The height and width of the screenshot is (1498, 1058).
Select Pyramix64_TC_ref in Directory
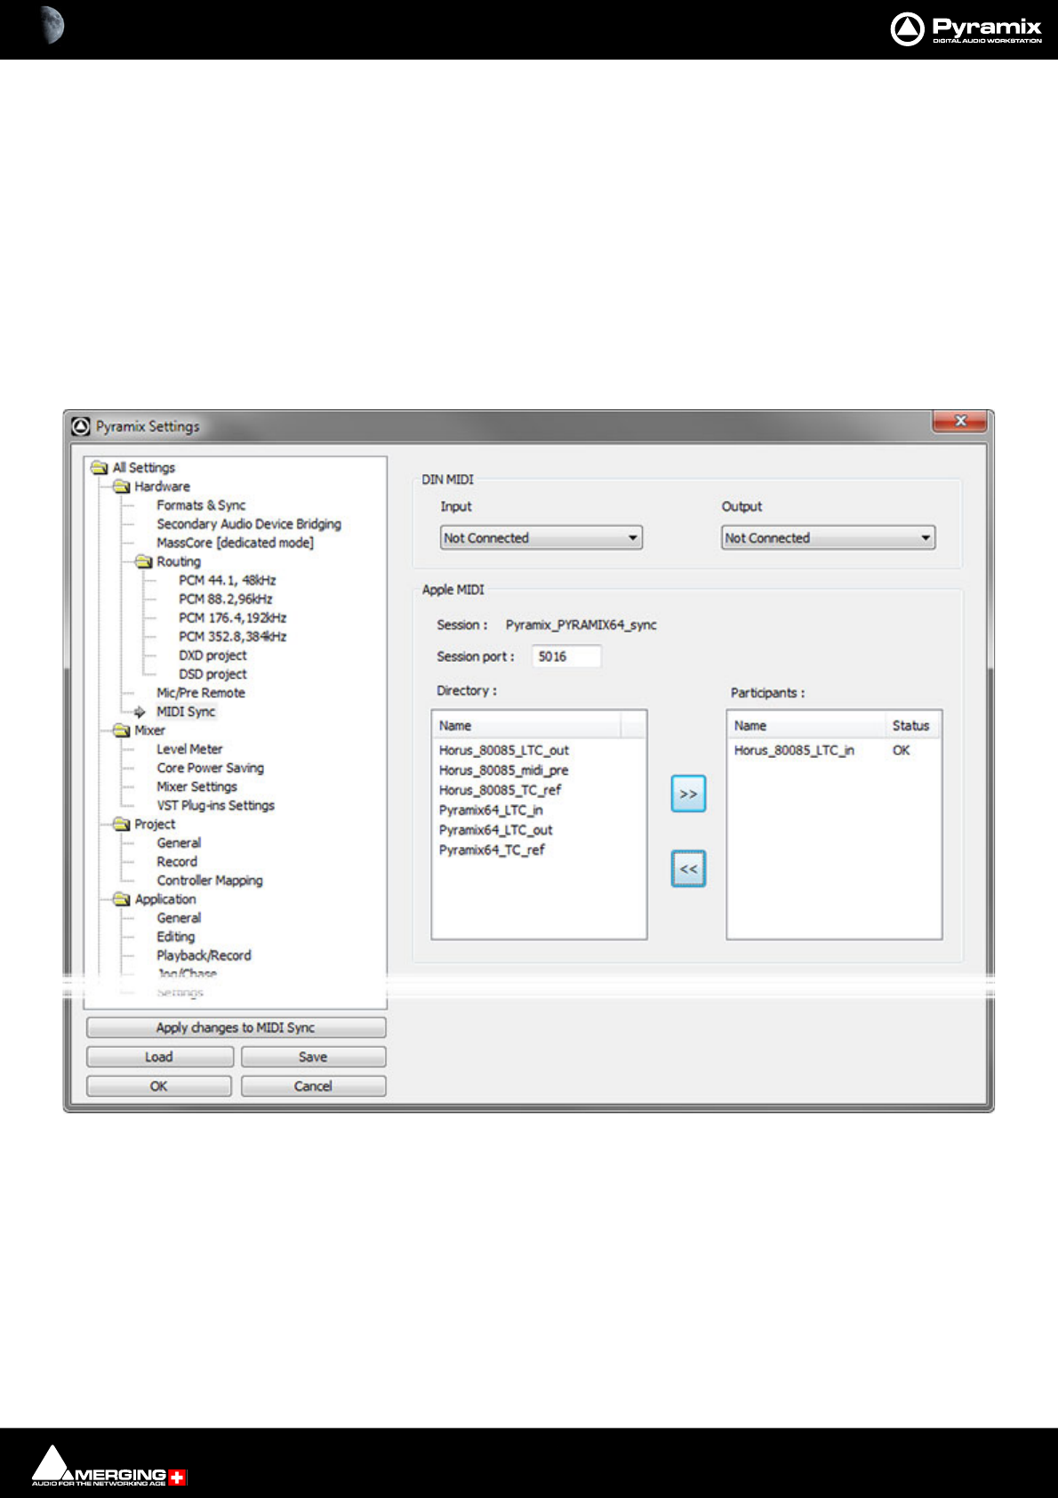(x=492, y=850)
